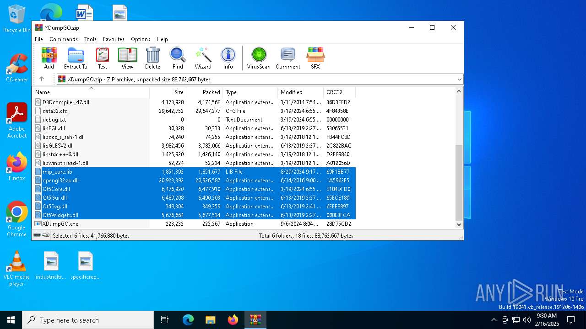Image resolution: width=586 pixels, height=329 pixels.
Task: Click the volume icon in tray
Action: tap(527, 320)
